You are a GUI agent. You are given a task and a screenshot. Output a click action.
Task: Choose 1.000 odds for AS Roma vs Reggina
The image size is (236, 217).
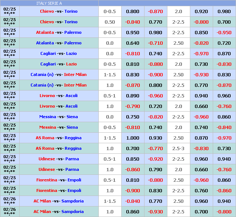(x=133, y=138)
